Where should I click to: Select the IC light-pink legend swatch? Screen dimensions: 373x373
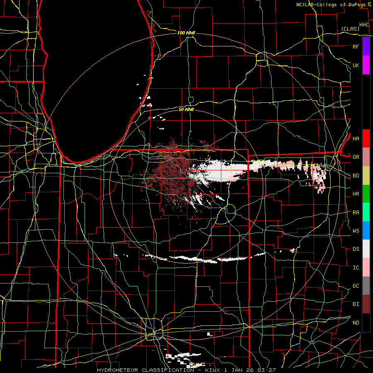coord(366,267)
